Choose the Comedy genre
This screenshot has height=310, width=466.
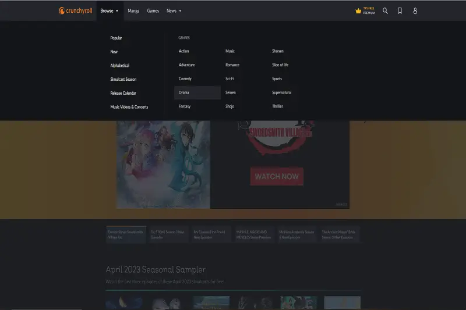coord(185,79)
